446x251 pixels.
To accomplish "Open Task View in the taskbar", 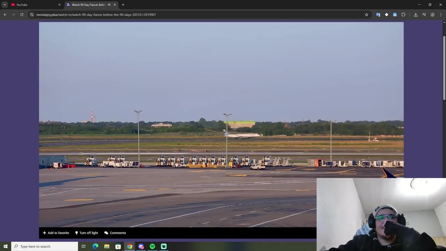I will point(84,246).
